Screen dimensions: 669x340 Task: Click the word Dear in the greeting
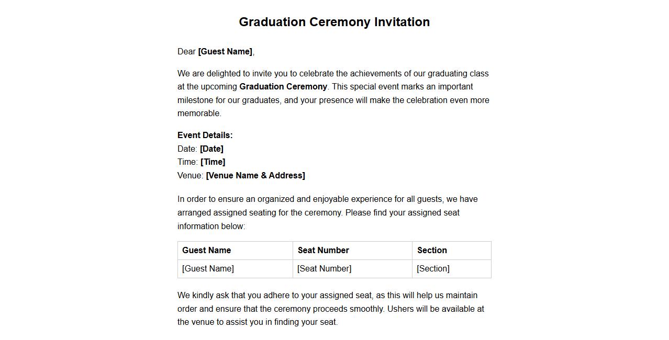(x=186, y=52)
